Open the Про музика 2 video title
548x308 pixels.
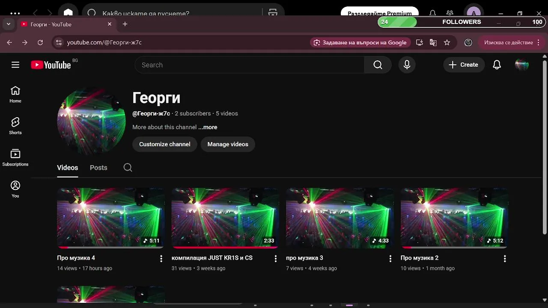(420, 258)
